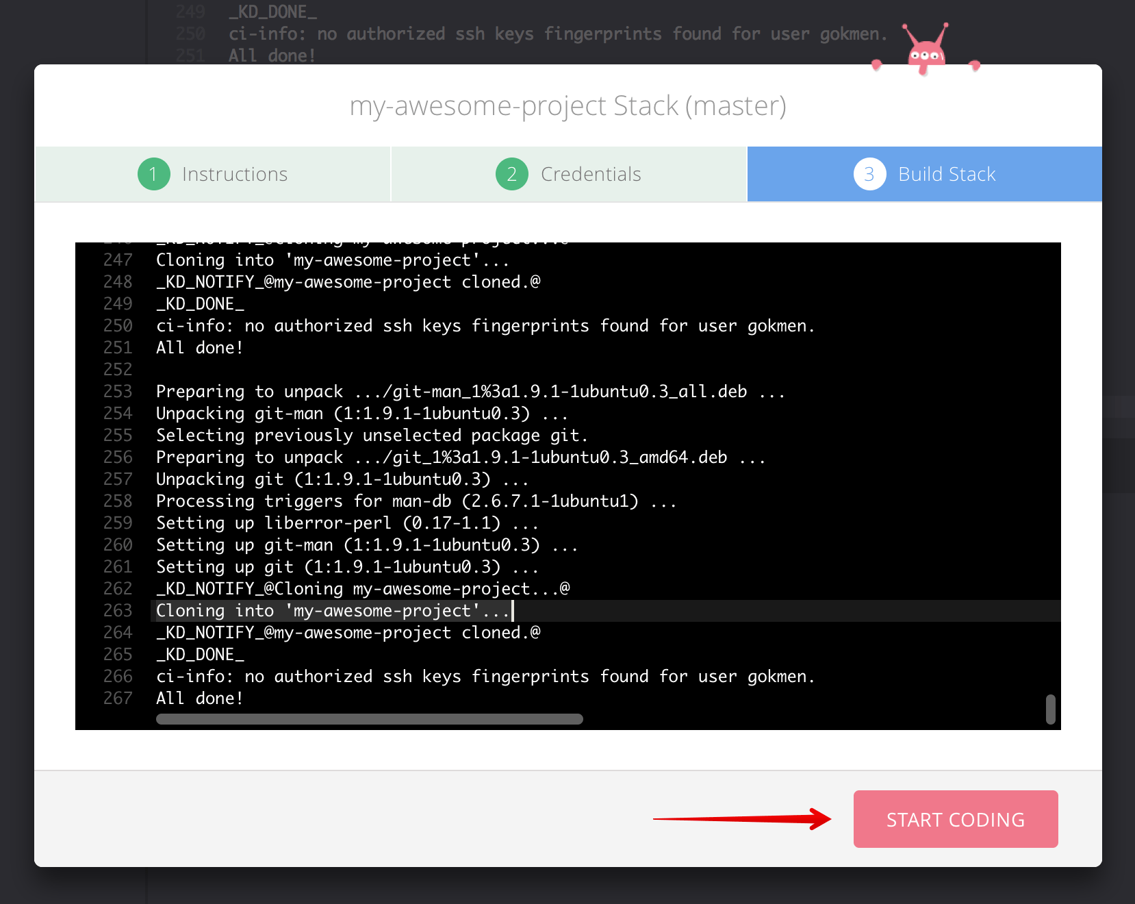Click the green step 2 circle icon
The height and width of the screenshot is (904, 1135).
coord(511,174)
